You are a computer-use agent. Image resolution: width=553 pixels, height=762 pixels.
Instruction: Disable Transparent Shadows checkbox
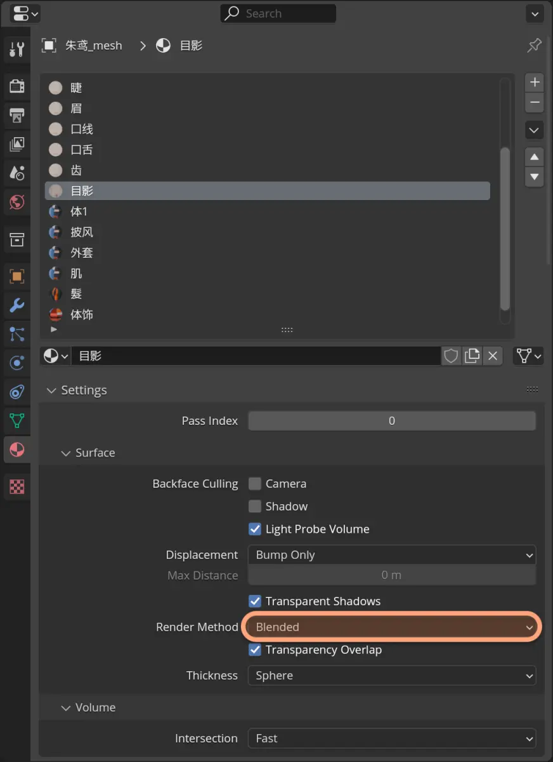(x=255, y=601)
